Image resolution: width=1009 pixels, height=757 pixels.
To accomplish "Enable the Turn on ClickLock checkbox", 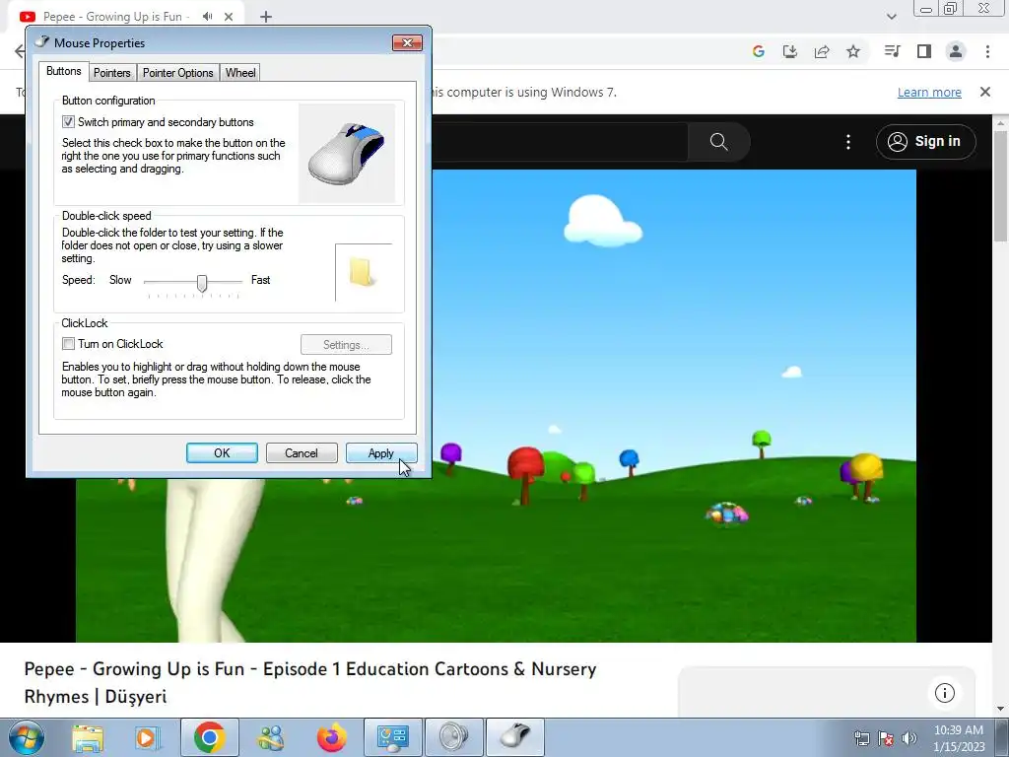I will (x=68, y=344).
